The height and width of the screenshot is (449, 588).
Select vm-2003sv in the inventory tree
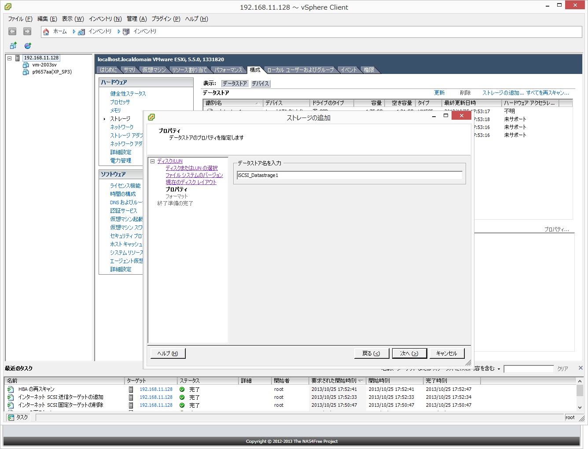coord(44,65)
